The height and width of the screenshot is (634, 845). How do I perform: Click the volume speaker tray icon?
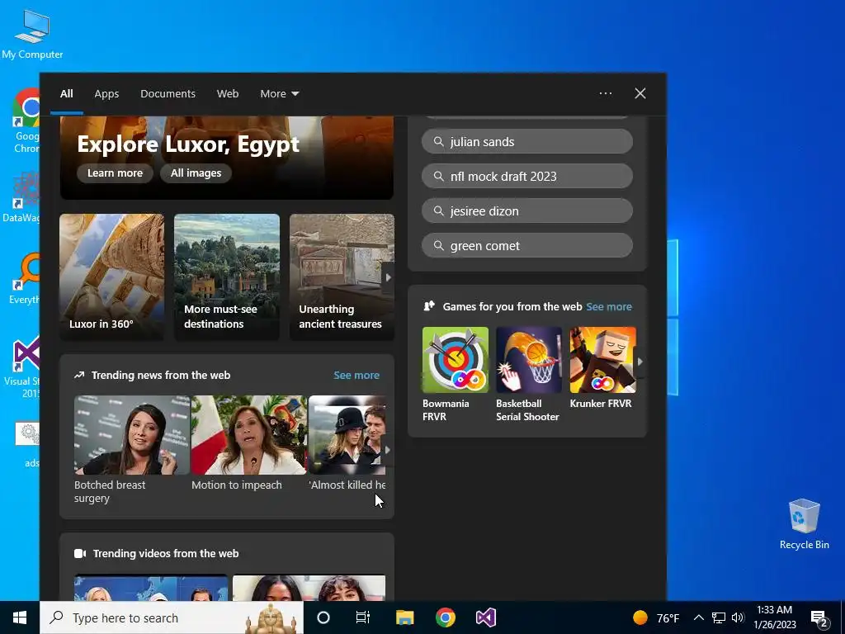click(738, 617)
